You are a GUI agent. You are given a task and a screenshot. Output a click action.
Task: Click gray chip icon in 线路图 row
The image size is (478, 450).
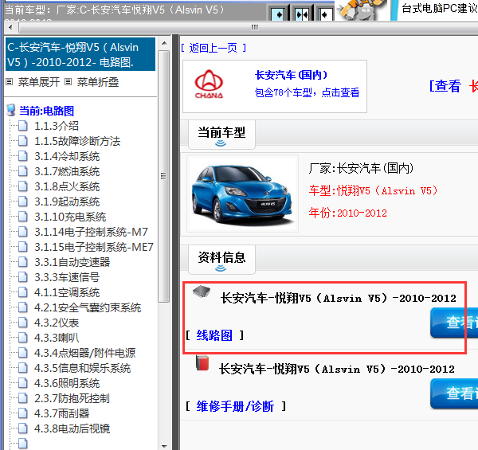pos(202,292)
